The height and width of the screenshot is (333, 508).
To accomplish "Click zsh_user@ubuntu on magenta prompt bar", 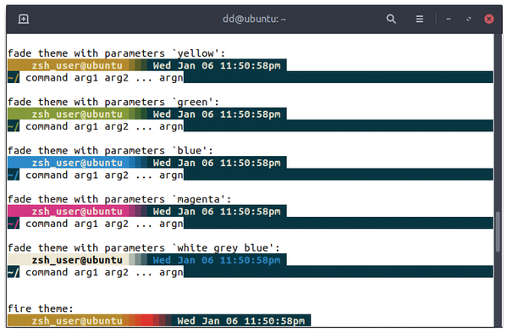I will 77,211.
